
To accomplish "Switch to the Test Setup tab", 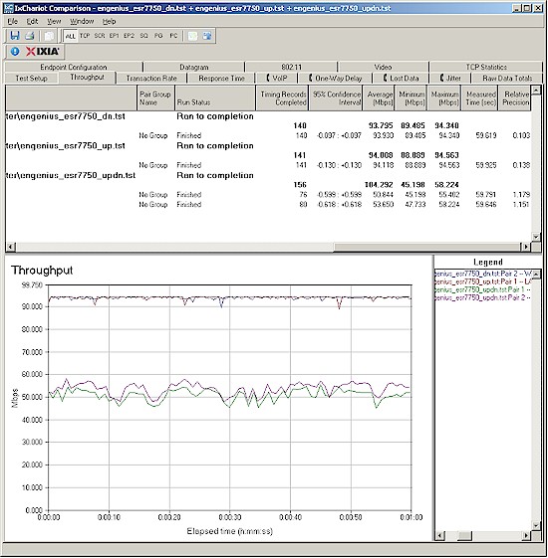I will point(31,78).
